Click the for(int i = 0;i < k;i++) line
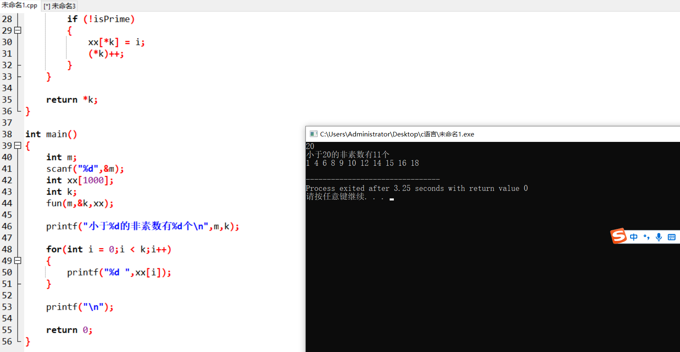This screenshot has width=680, height=352. (x=109, y=249)
